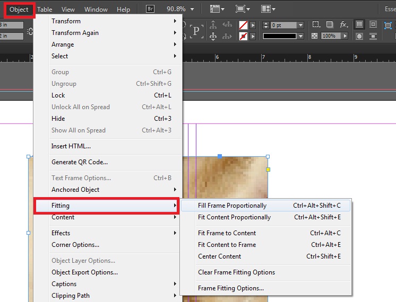Click the blue-cornered frame fitting icon
Image resolution: width=396 pixels, height=302 pixels.
point(388,25)
